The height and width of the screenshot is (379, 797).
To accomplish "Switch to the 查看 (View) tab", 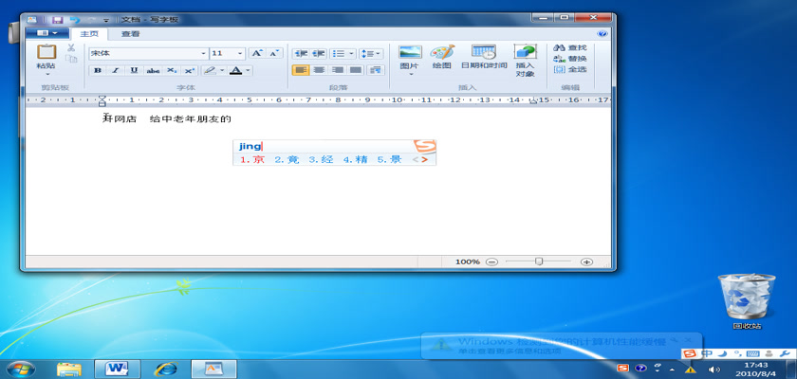I will (x=130, y=34).
